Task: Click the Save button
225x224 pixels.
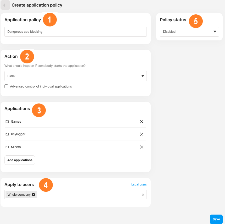Action: 216,219
